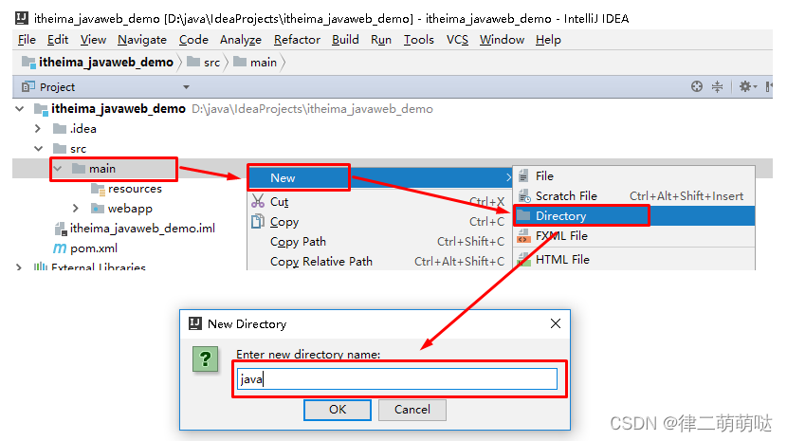The height and width of the screenshot is (441, 787).
Task: Choose Copy Path in the context menu
Action: click(377, 242)
